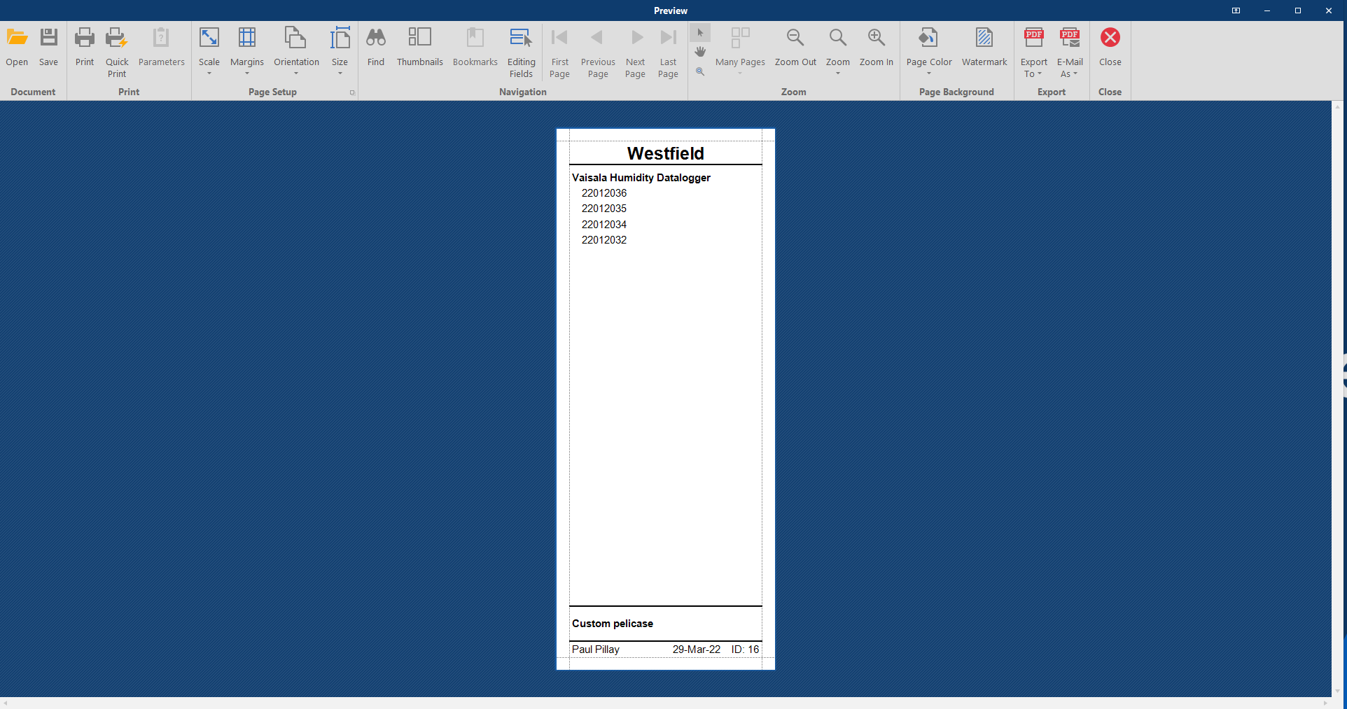Go to Next Page
Screen dimensions: 1347x709
coord(636,38)
